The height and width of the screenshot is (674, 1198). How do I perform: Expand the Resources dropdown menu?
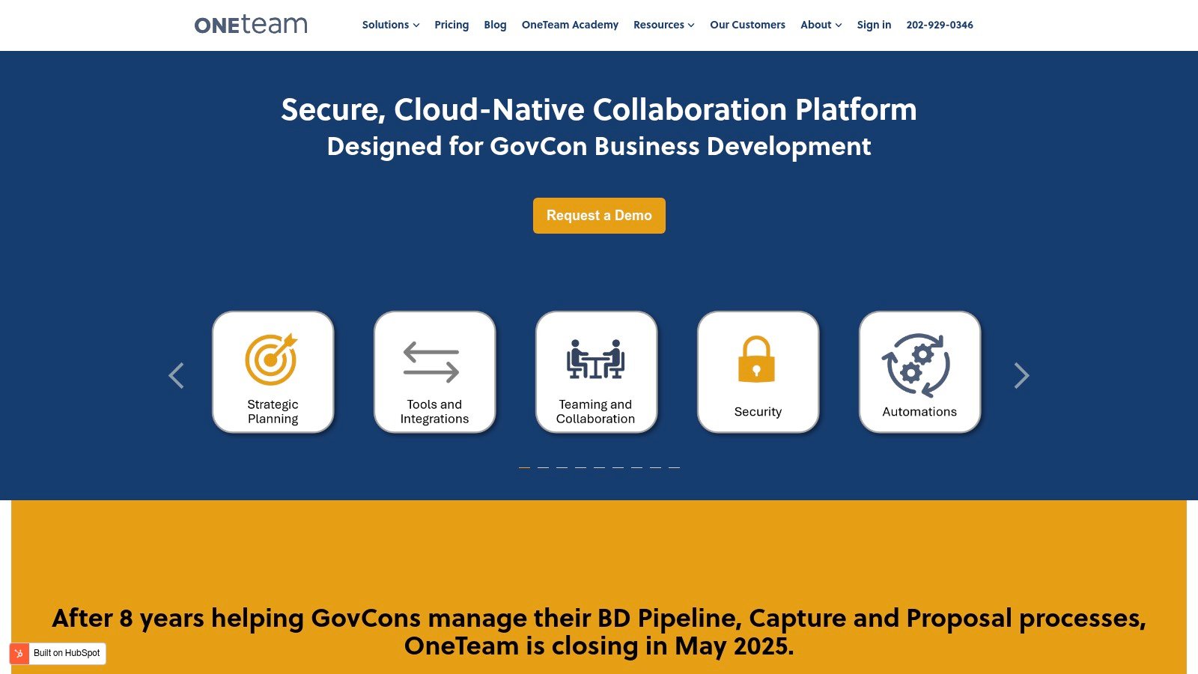coord(664,25)
